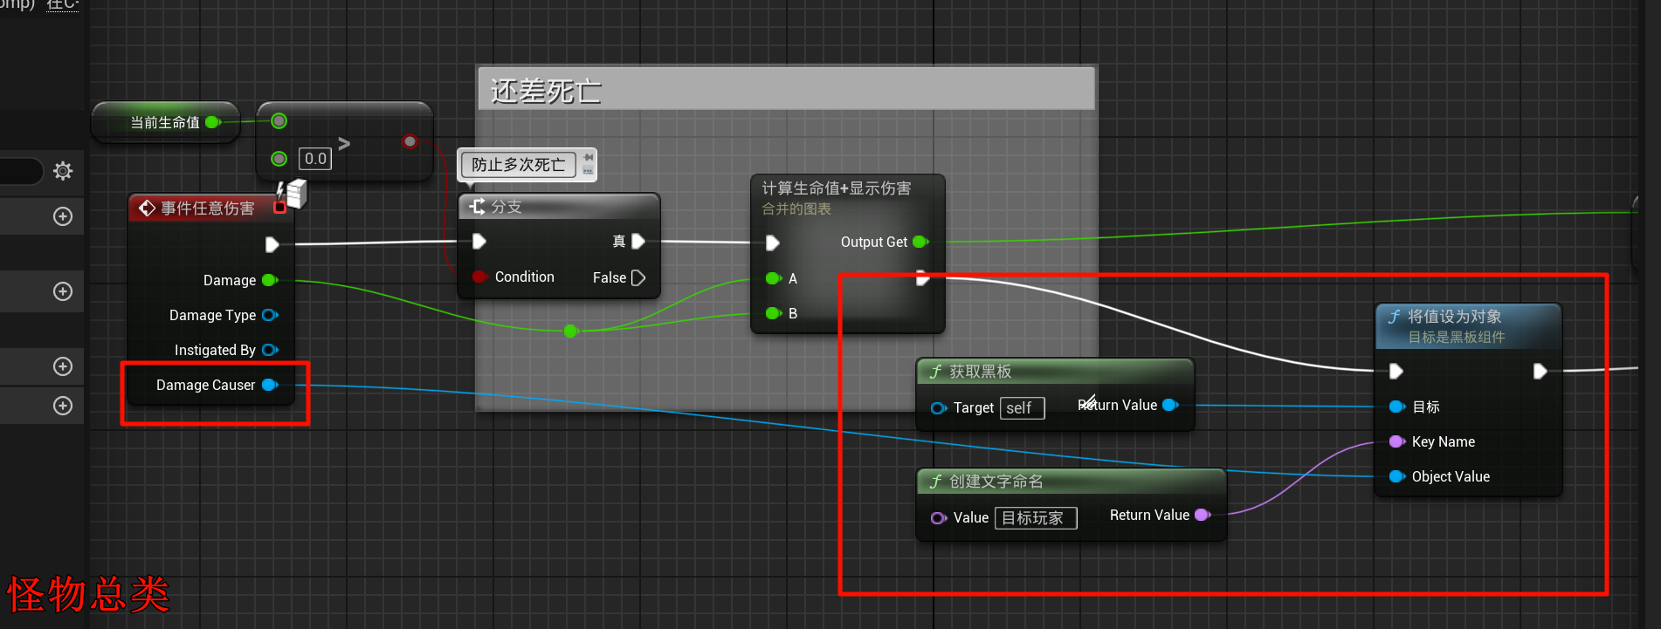This screenshot has width=1661, height=629.
Task: Click the red Condition pin on branch node
Action: point(479,277)
